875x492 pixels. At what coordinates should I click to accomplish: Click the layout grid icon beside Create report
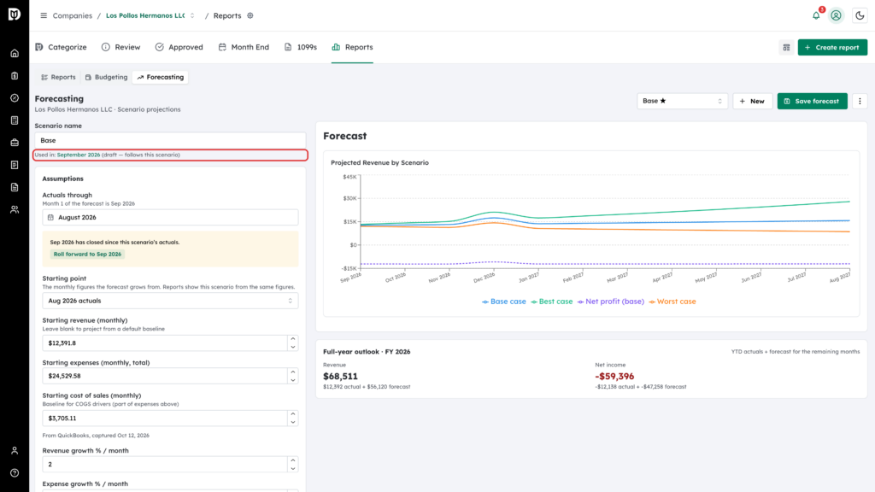click(x=786, y=48)
